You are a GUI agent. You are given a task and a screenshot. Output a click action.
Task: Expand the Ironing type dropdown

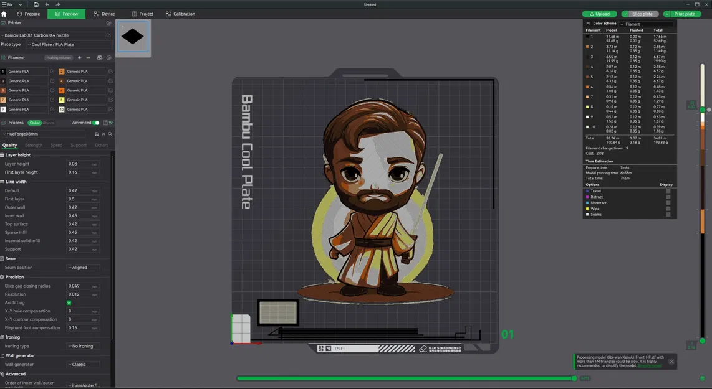click(x=82, y=346)
